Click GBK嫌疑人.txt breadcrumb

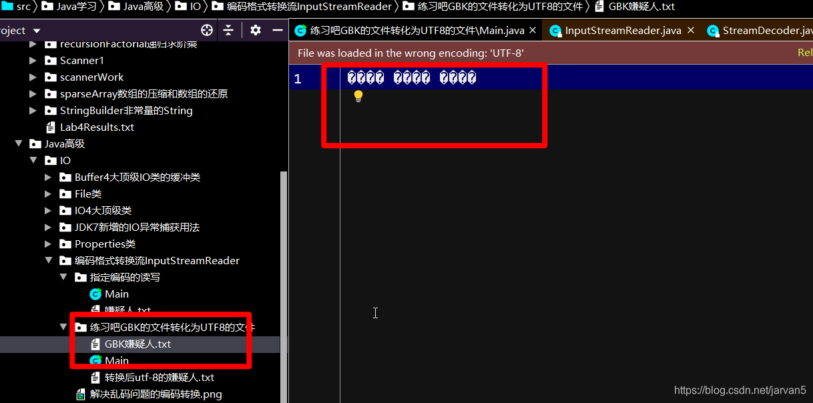641,7
